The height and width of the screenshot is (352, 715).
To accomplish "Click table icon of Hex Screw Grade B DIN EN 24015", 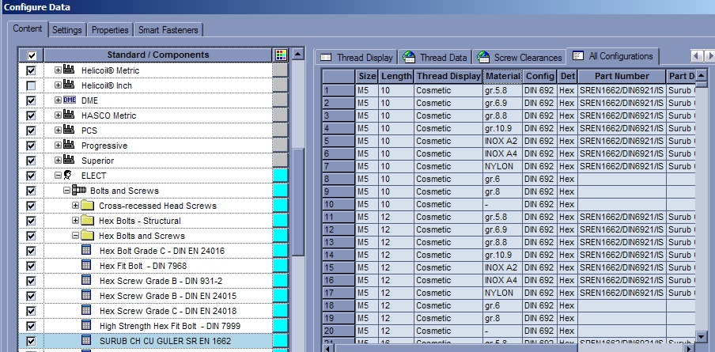I will tap(86, 295).
